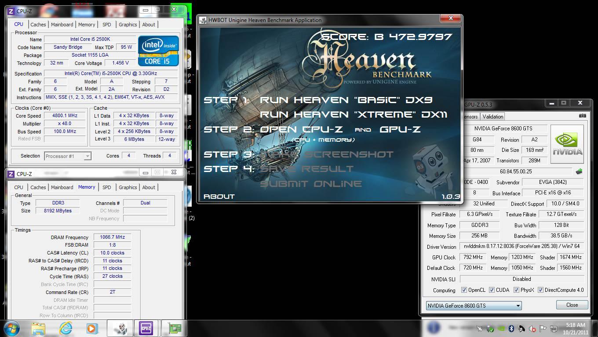Click the Intel Core i5 logo badge
Image resolution: width=598 pixels, height=337 pixels.
[x=158, y=51]
